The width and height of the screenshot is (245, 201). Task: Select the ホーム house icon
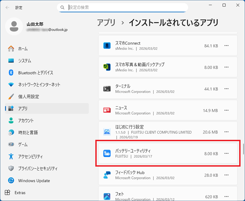11,49
